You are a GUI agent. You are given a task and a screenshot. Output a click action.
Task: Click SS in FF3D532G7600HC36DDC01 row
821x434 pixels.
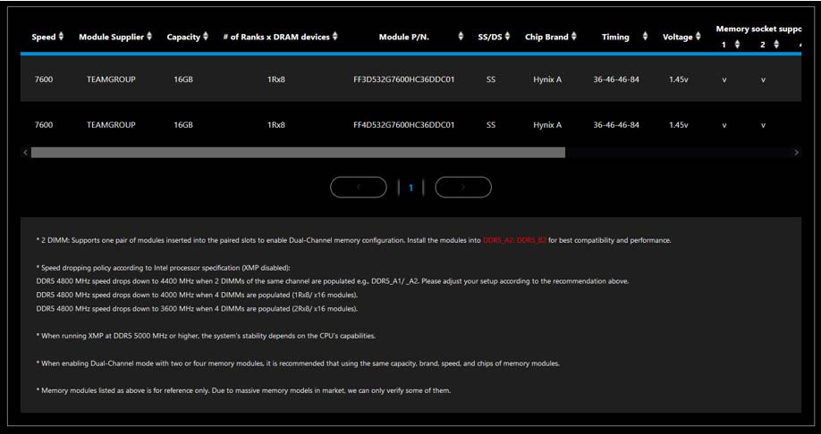491,80
